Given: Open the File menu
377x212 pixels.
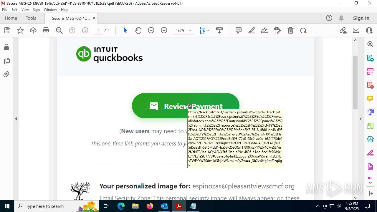Looking at the screenshot, I should click(x=5, y=10).
